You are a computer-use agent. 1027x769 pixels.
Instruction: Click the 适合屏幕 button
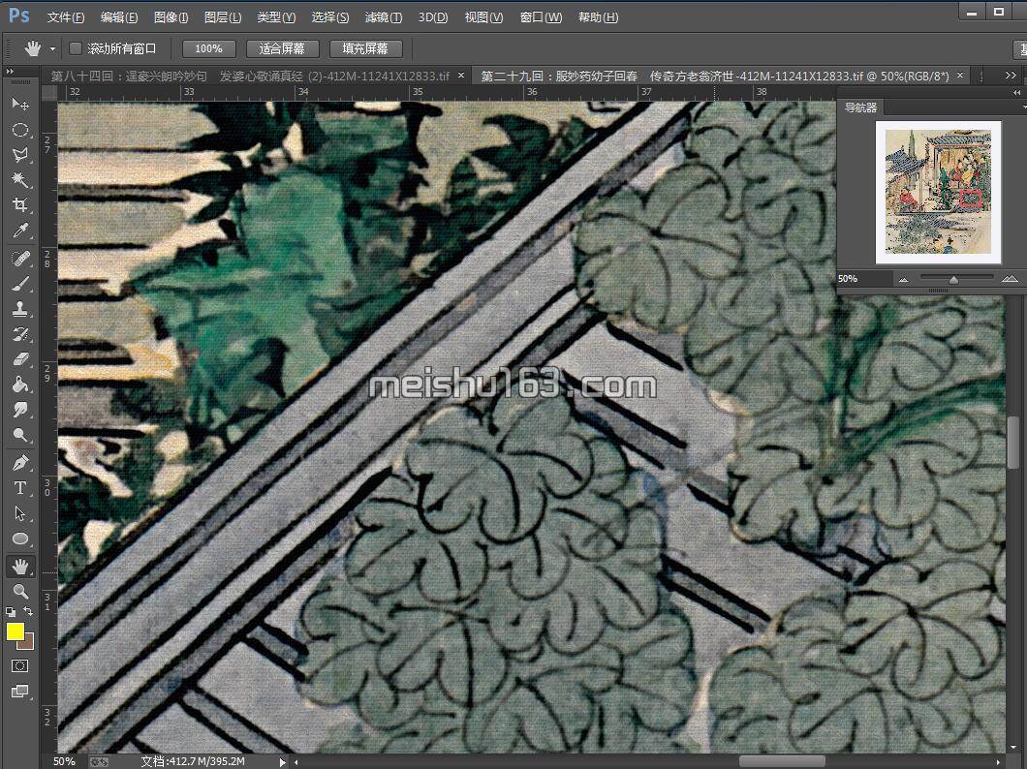click(282, 48)
